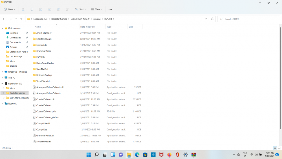Open Firefox from the taskbar
This screenshot has height=159, width=282.
169,154
